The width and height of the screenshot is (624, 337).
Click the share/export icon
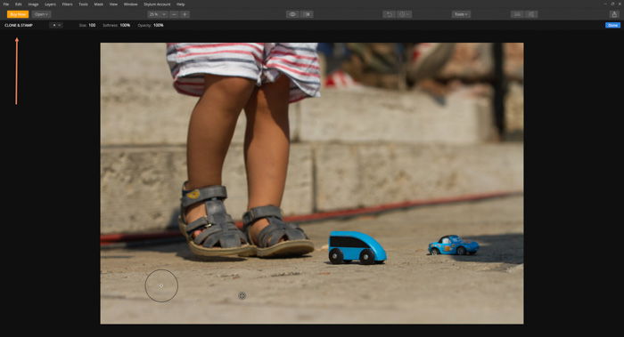[614, 14]
